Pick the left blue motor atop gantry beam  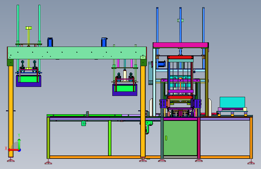click(50, 42)
